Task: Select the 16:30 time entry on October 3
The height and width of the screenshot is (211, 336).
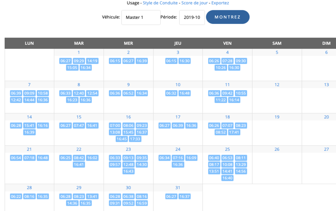Action: coord(184,61)
